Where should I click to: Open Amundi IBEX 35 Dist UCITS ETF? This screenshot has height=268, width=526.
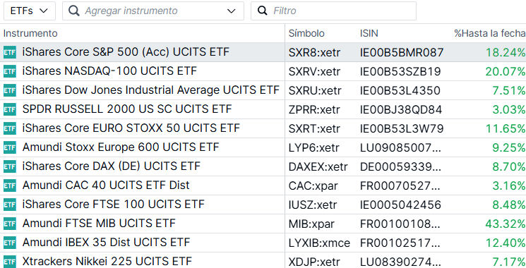[x=263, y=243]
